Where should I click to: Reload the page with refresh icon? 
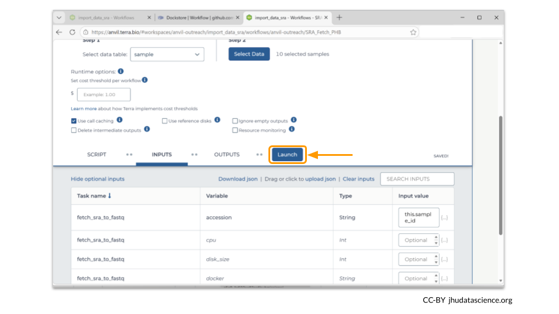[72, 32]
